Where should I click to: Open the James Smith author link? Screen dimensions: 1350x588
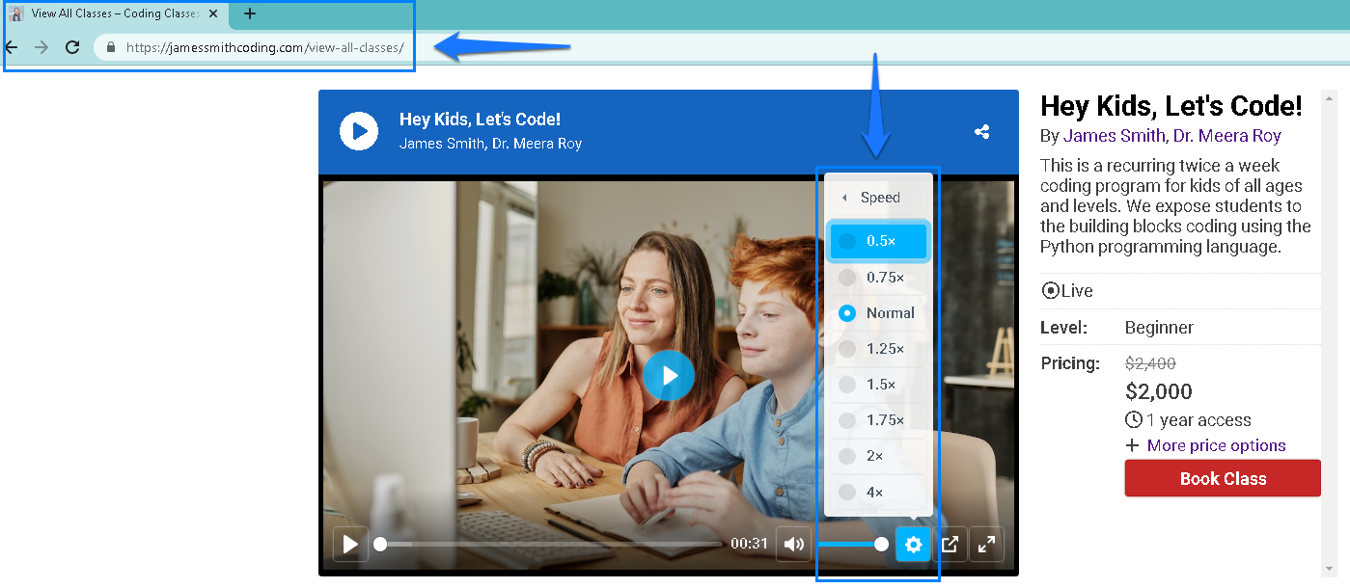[1113, 136]
